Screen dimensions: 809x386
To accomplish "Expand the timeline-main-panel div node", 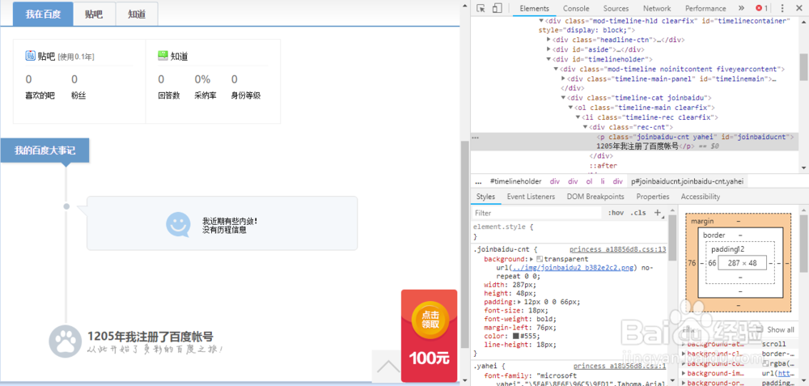I will [563, 79].
